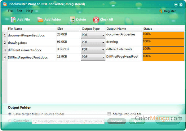Open the File menu
The height and width of the screenshot is (131, 186).
pyautogui.click(x=10, y=11)
